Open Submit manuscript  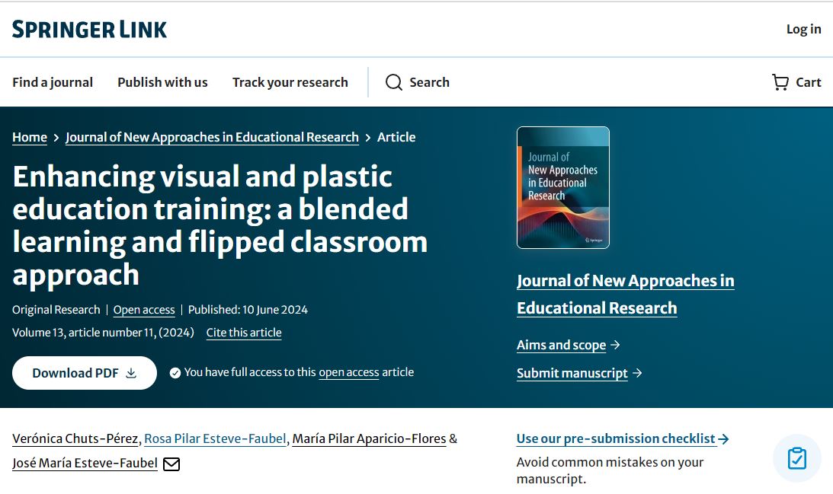point(572,373)
